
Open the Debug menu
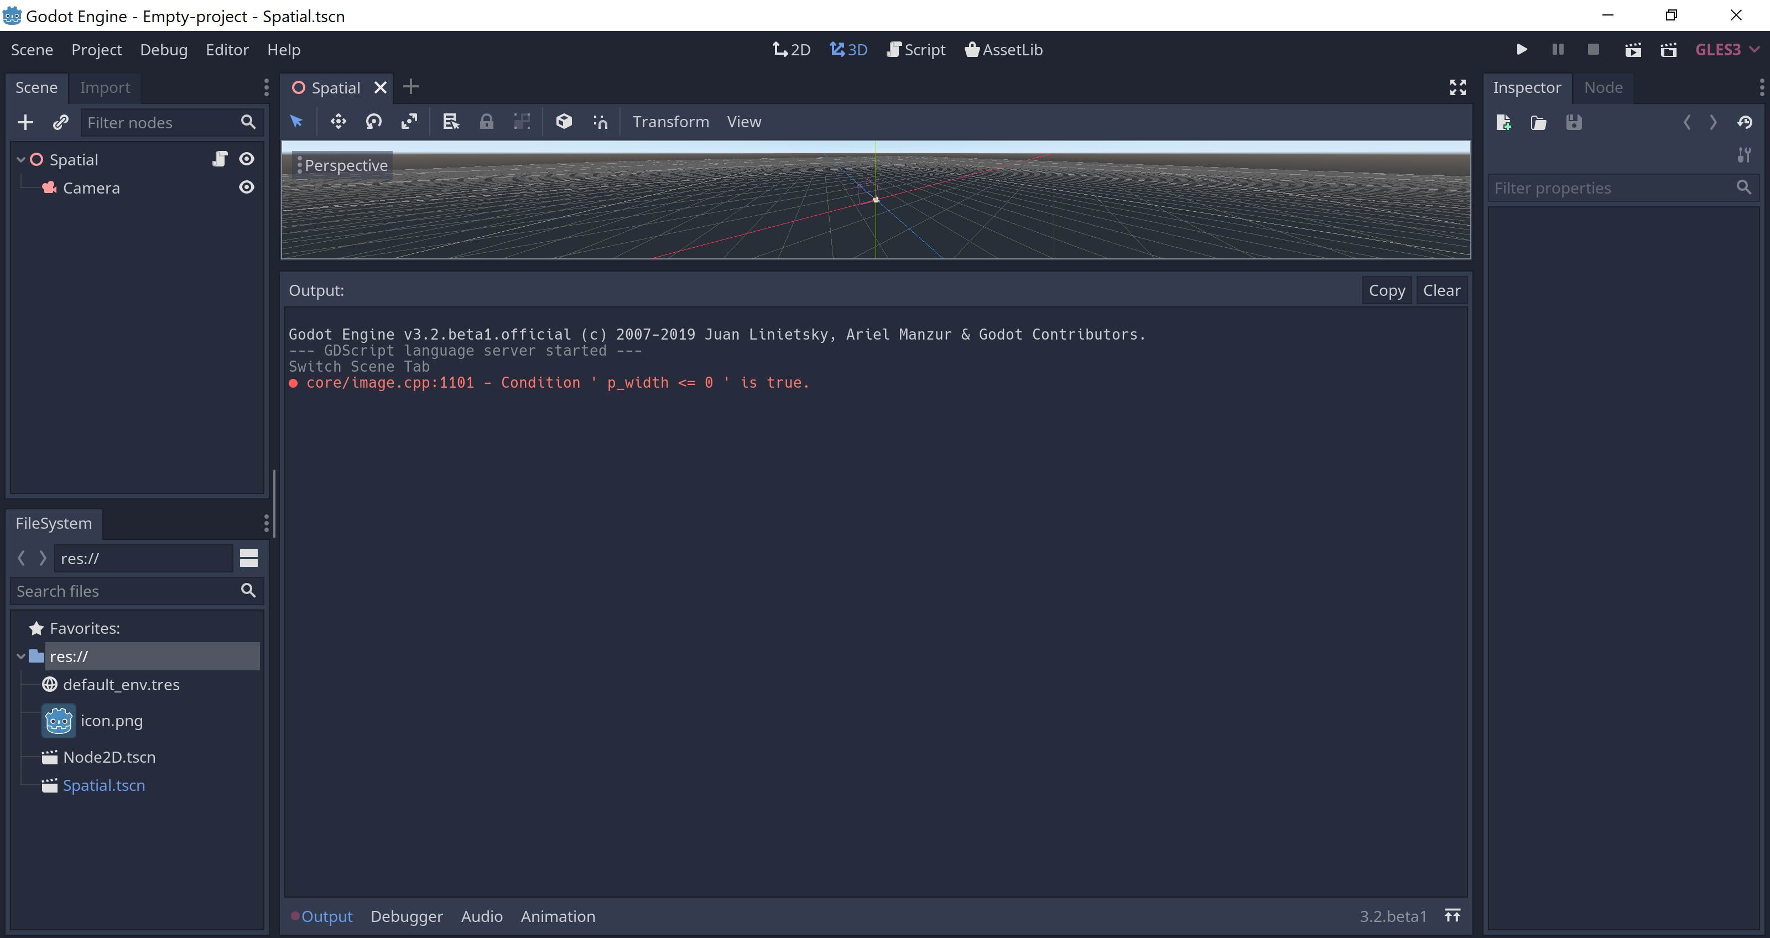(164, 49)
